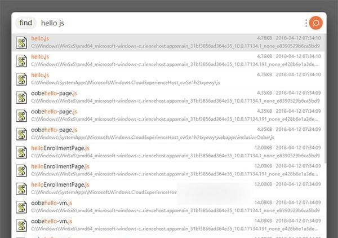Screen dimensions: 338x238
Task: Click the SystemApps path ending in cw5n1h2txyewy\js
Action: [x=126, y=83]
